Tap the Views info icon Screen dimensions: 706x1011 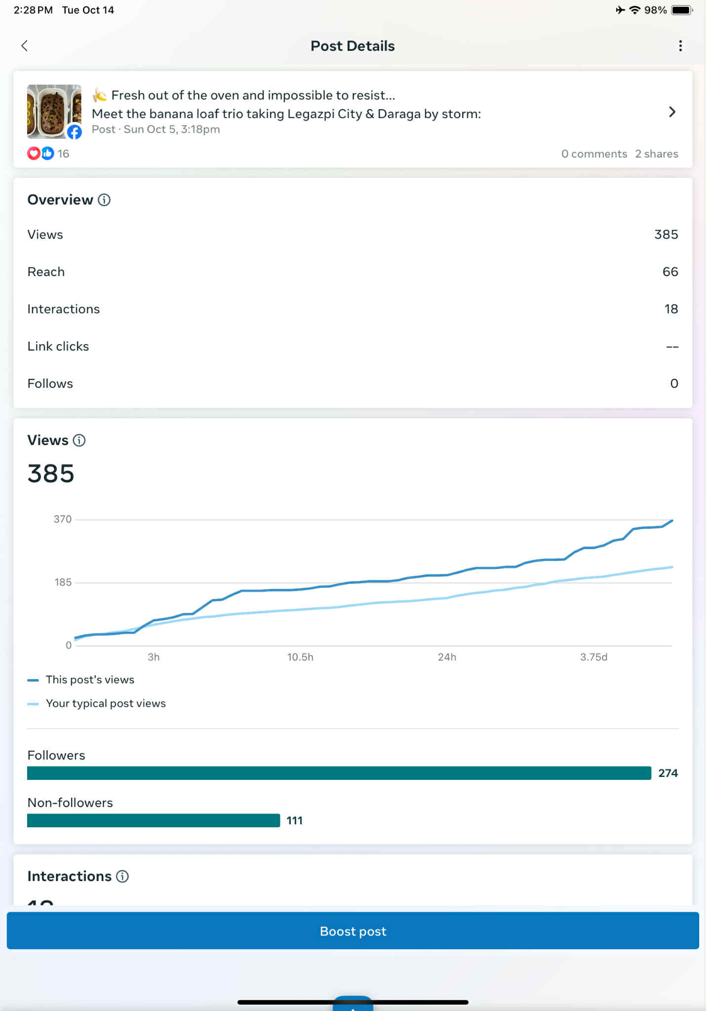[79, 441]
